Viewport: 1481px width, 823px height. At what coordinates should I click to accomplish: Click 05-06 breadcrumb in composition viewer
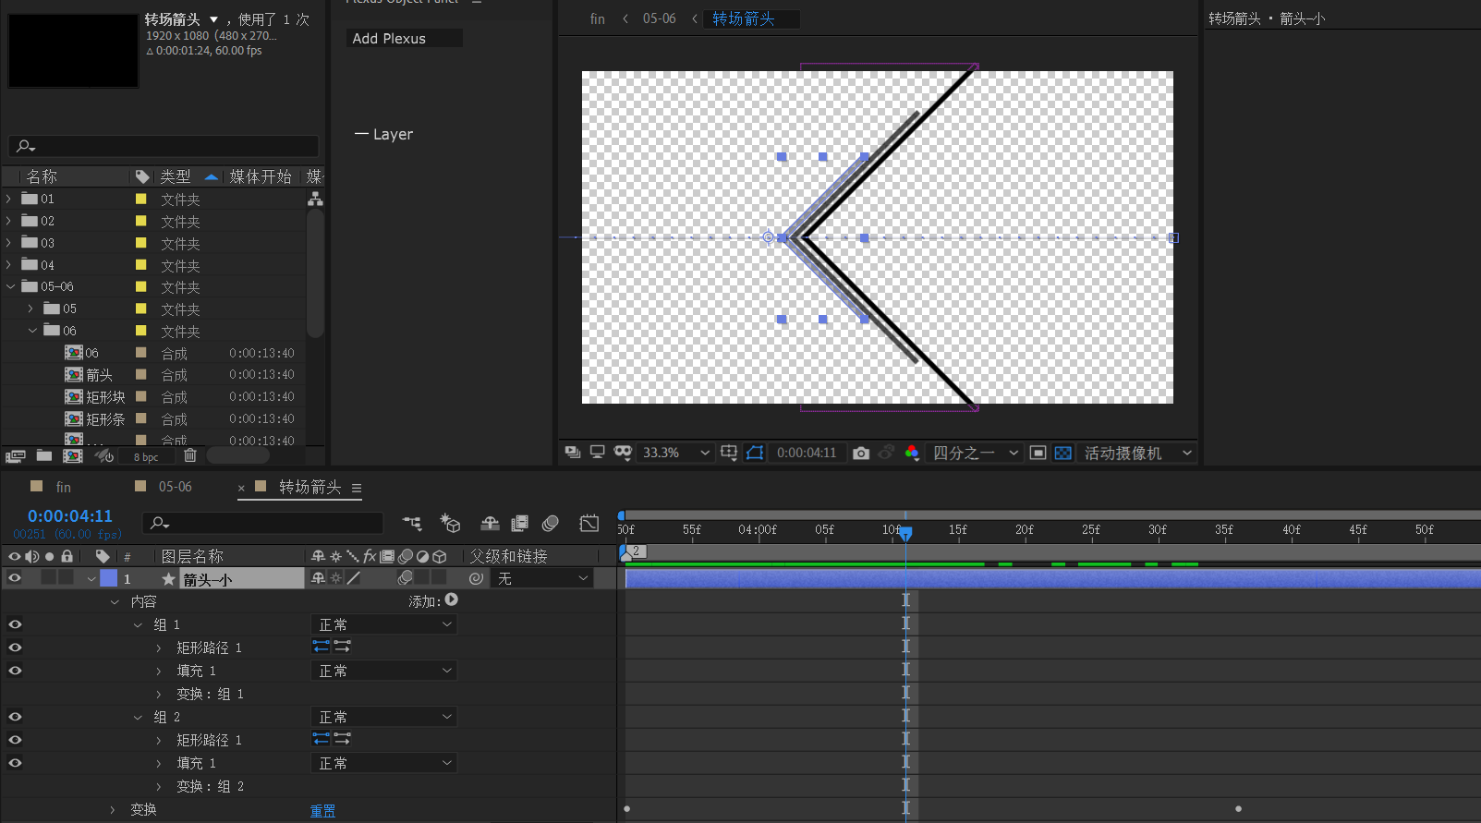(659, 18)
